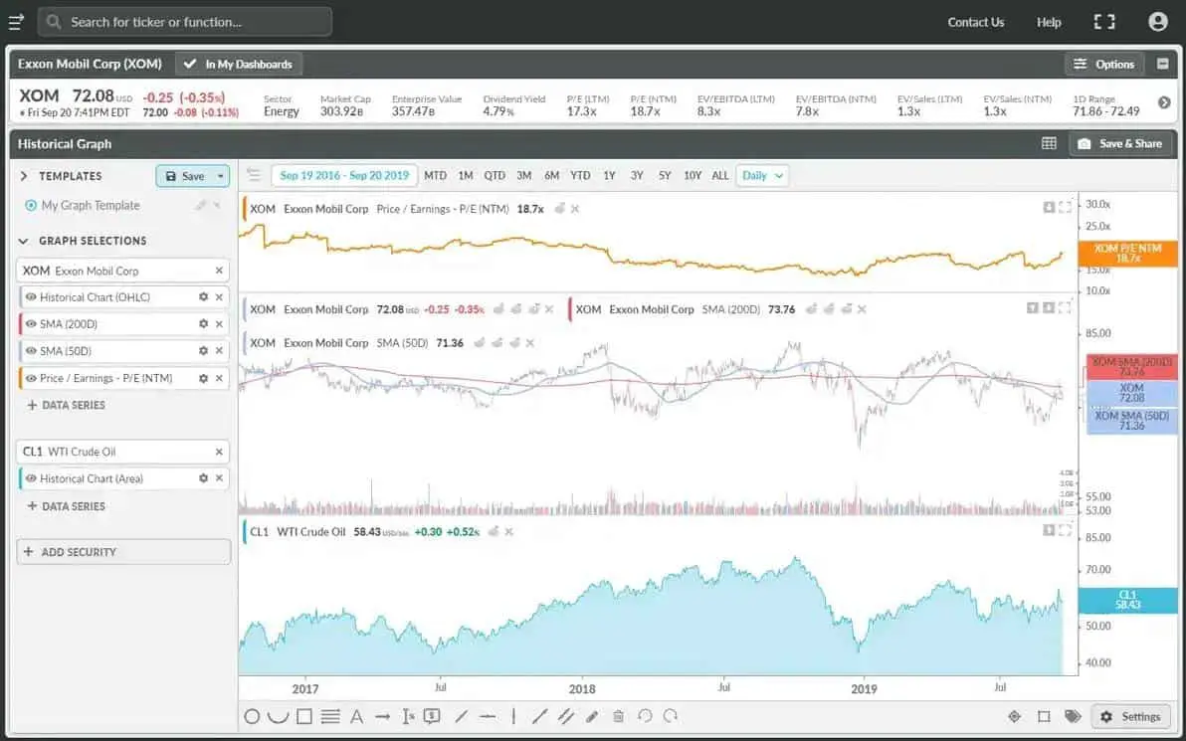Delete drawings with the trash icon
Viewport: 1186px width, 741px height.
[x=618, y=717]
